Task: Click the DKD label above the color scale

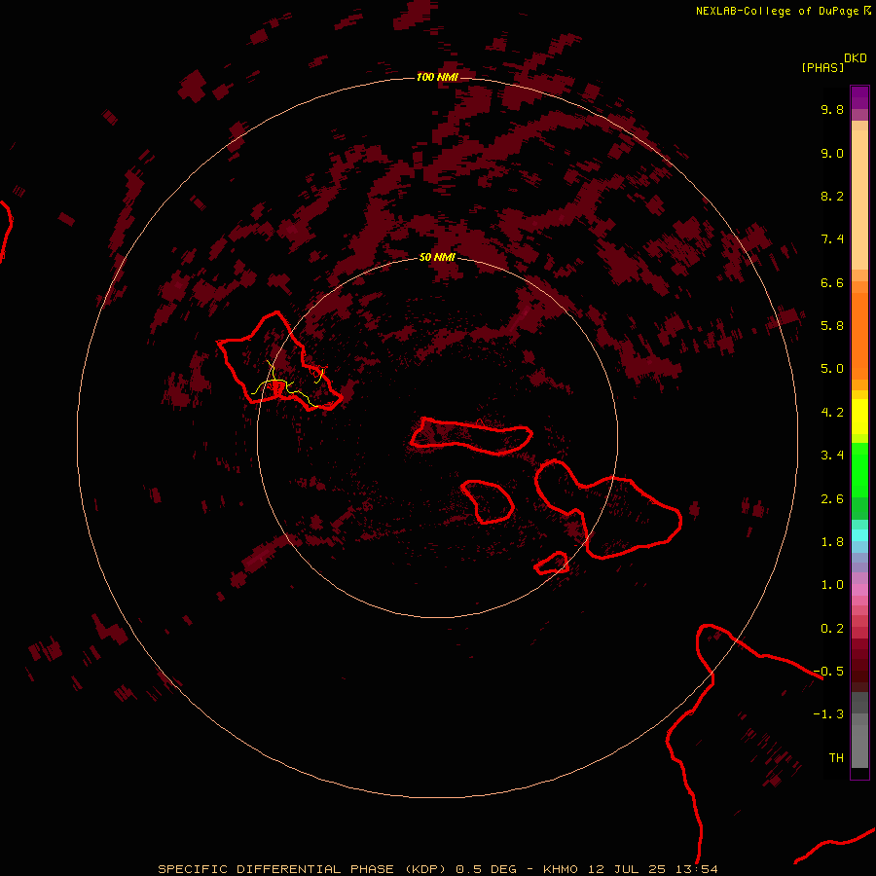Action: pos(856,58)
